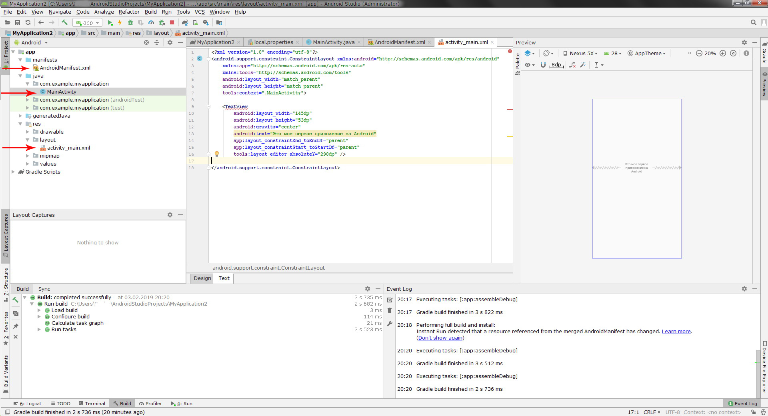Screen dimensions: 768x416
Task: Click the Profile app gauge icon
Action: (x=151, y=23)
